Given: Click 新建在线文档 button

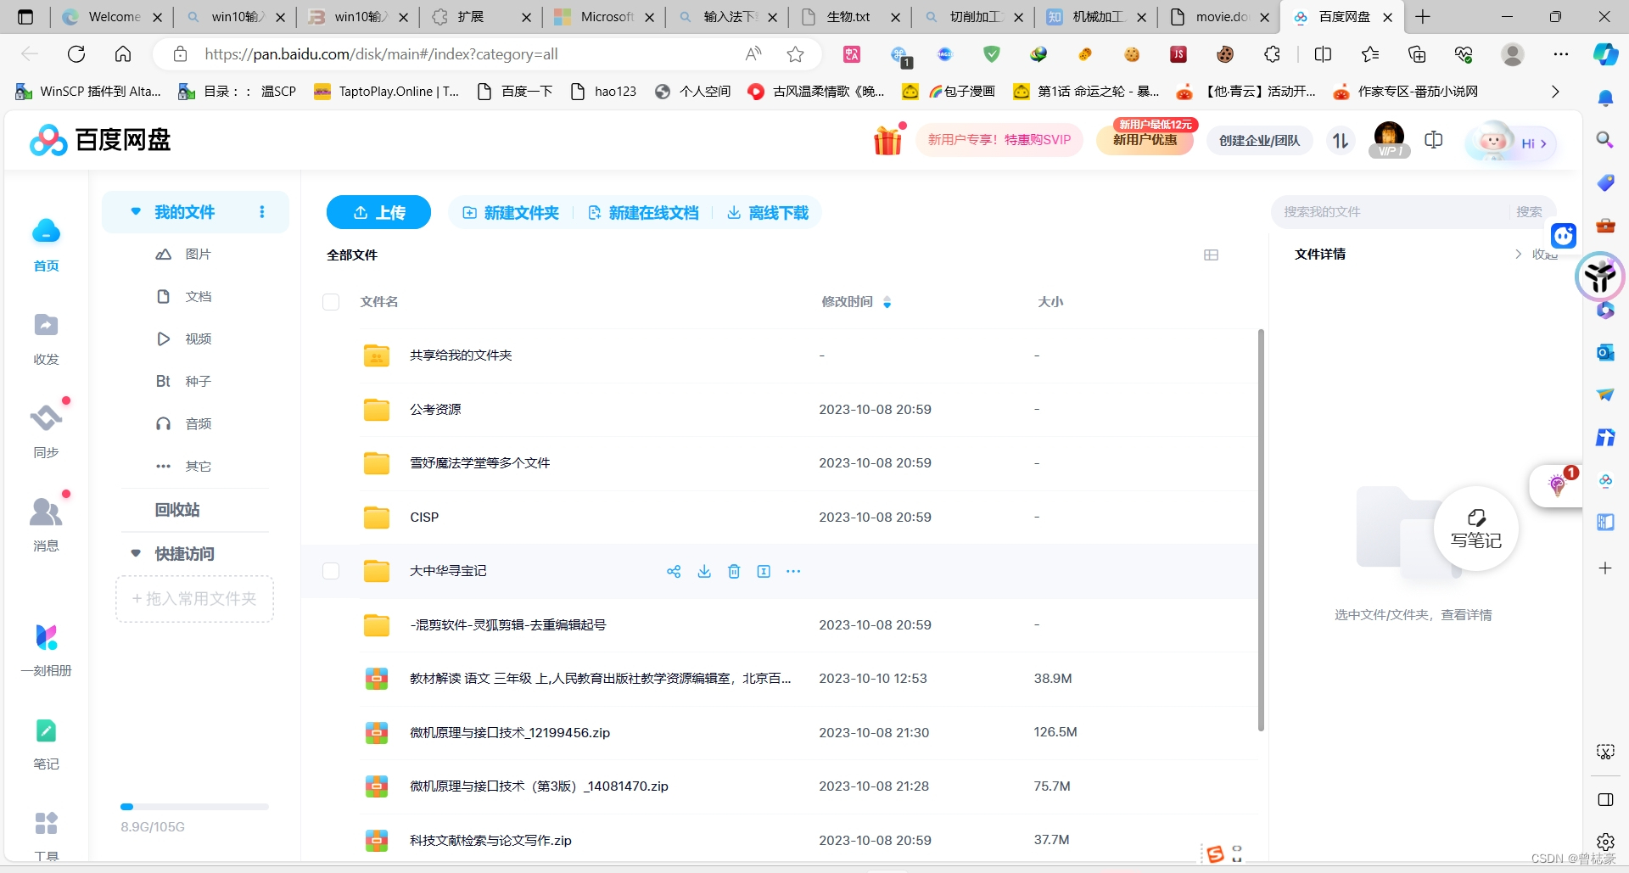Looking at the screenshot, I should coord(643,213).
